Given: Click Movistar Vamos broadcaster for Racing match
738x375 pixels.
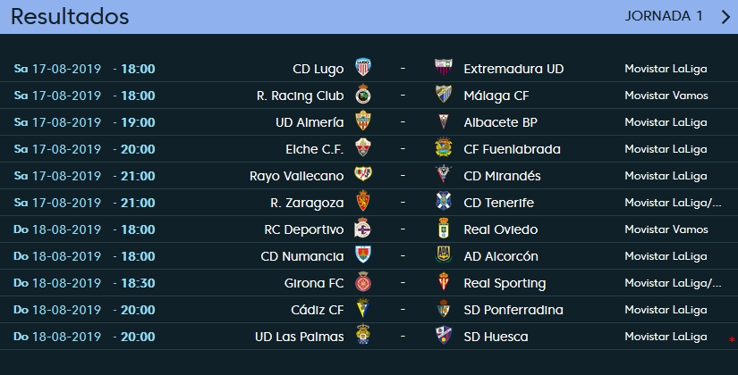Looking at the screenshot, I should (666, 96).
